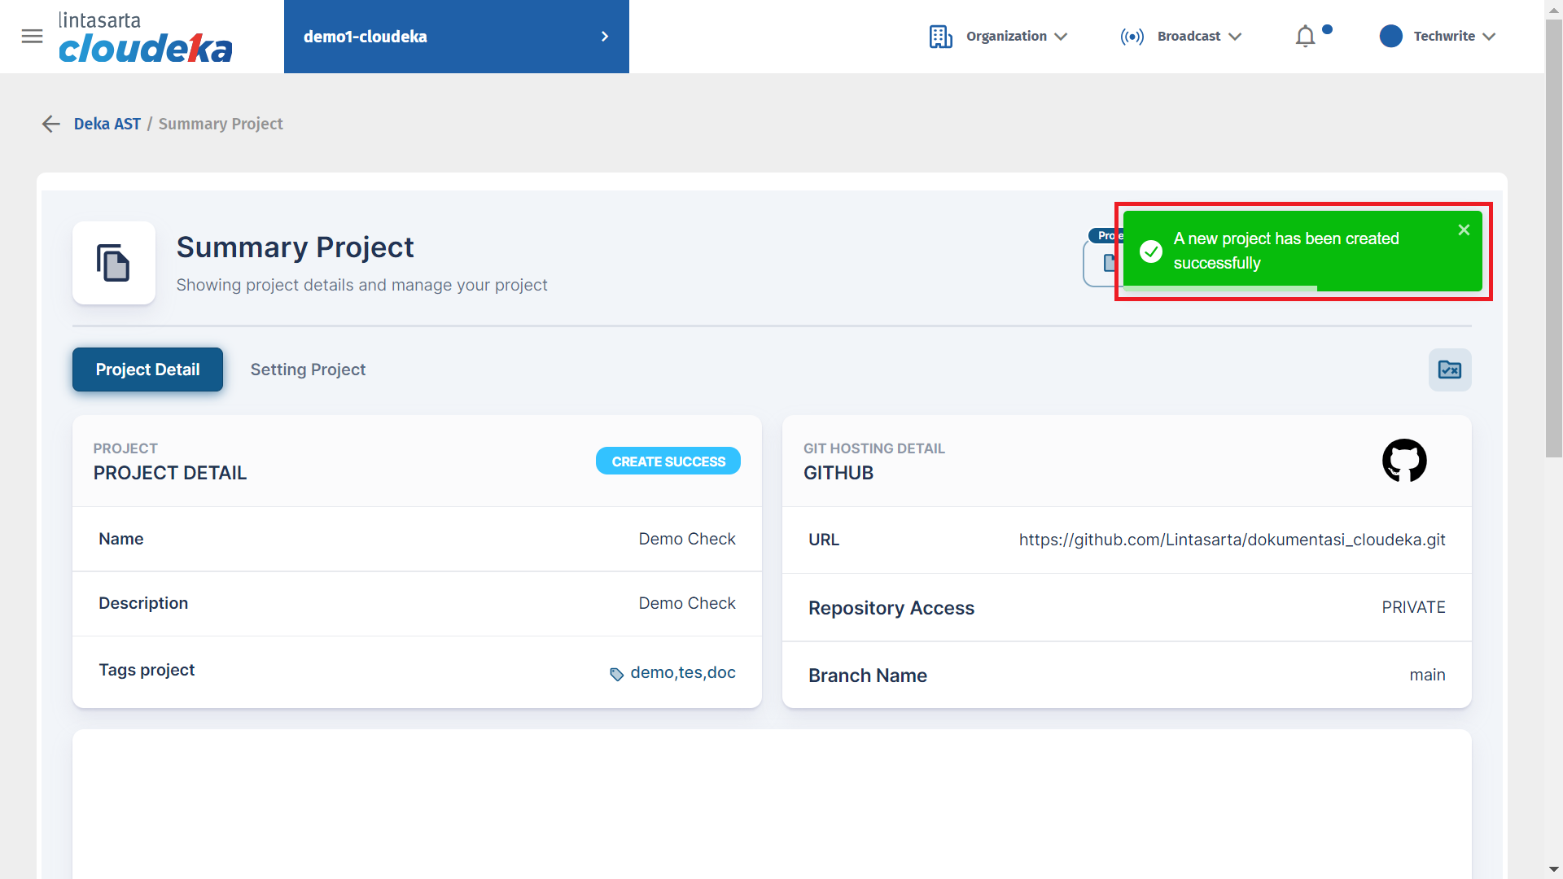Click the Deka AST breadcrumb link
The image size is (1563, 879).
point(107,124)
